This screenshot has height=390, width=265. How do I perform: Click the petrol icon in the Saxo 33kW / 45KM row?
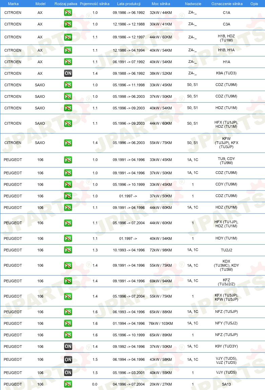(68, 85)
